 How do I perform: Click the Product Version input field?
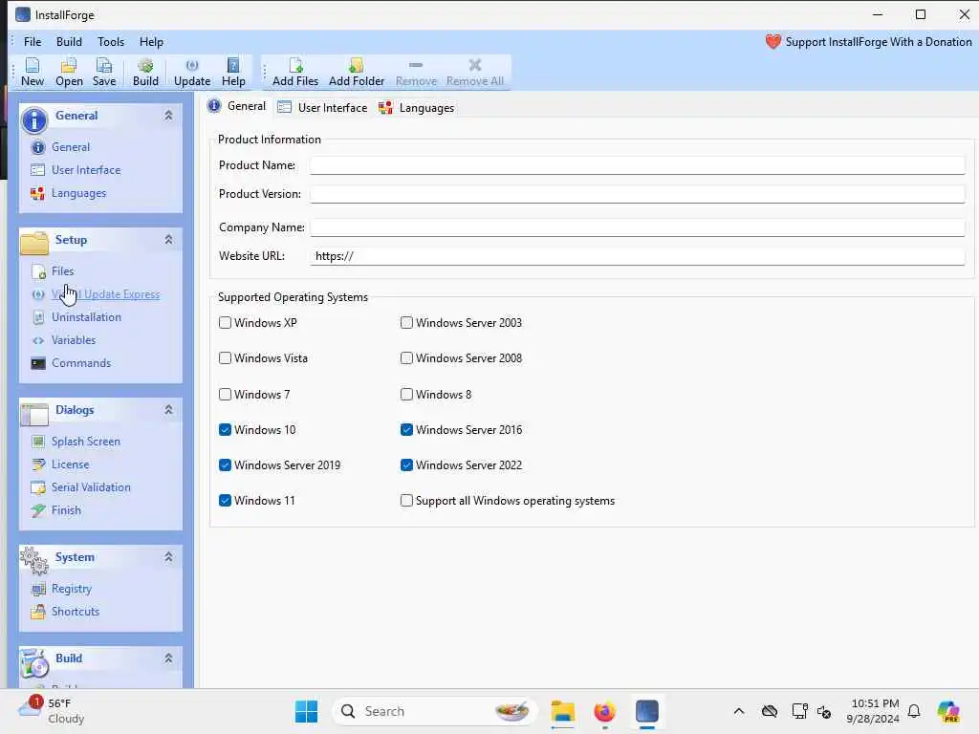point(638,194)
